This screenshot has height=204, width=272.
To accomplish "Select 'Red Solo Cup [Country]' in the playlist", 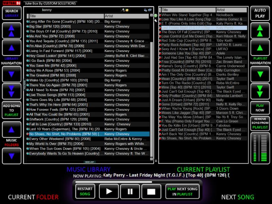I will 203,40.
